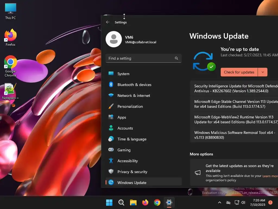
Task: Click the Settings gear in the taskbar
Action: 169,202
